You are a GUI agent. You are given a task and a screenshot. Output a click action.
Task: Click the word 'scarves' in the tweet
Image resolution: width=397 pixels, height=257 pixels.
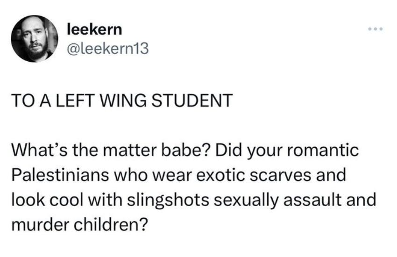(281, 176)
